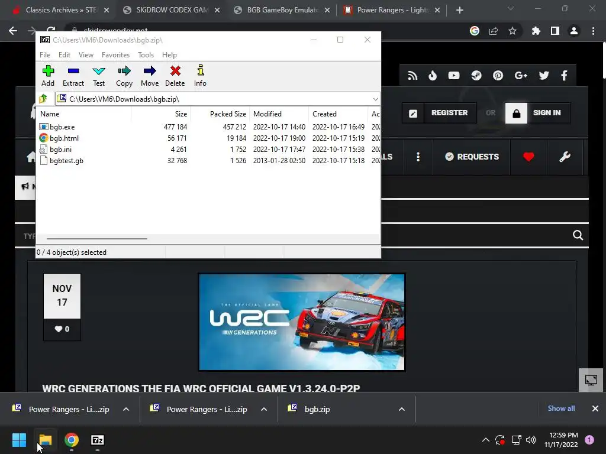The width and height of the screenshot is (606, 454).
Task: Open the Help menu in 7-Zip
Action: [x=169, y=55]
